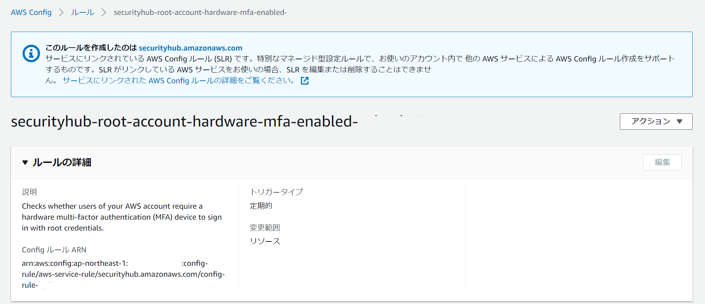Viewport: 705px width, 304px height.
Task: Click the blue info circle icon in the banner
Action: coord(31,54)
